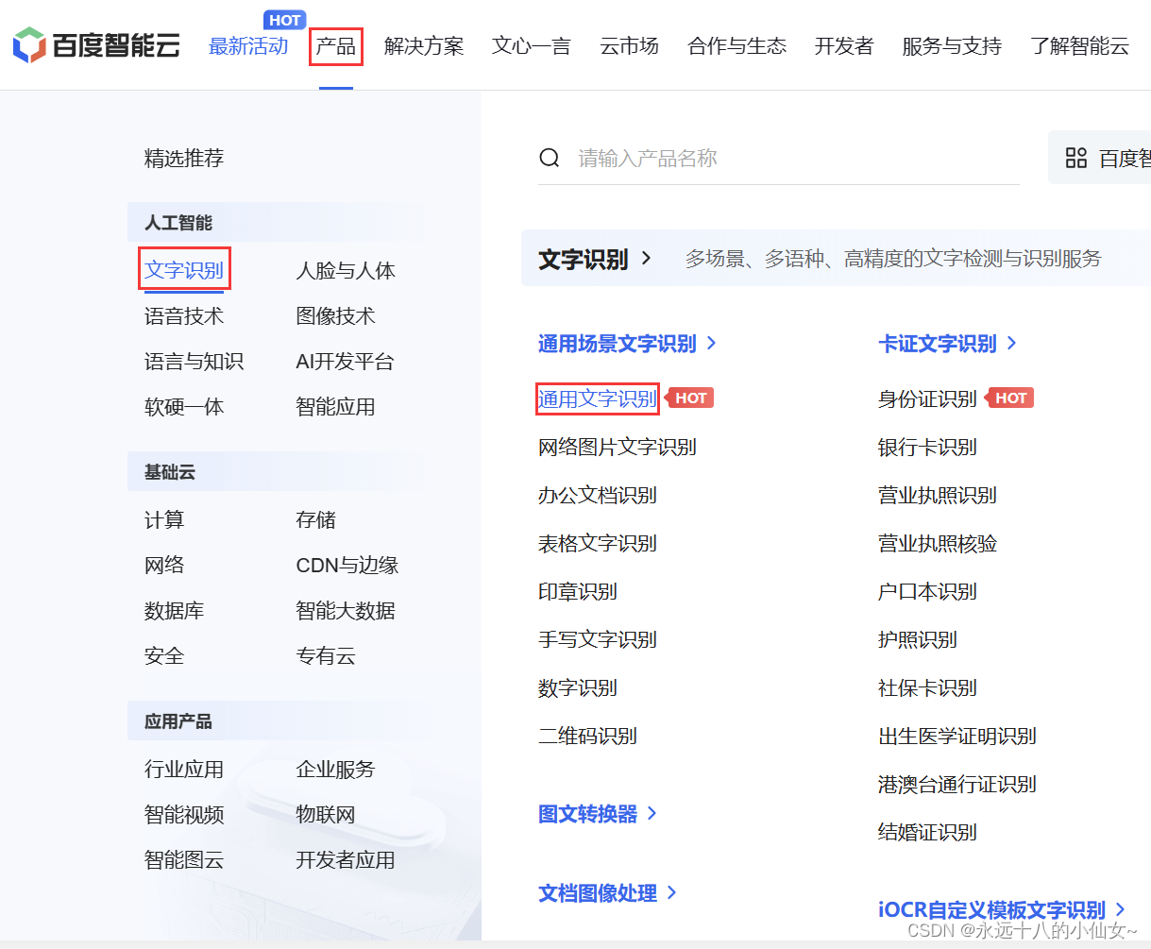Open the 营业执照识别 link
Screen dimensions: 1151x949
pyautogui.click(x=938, y=495)
